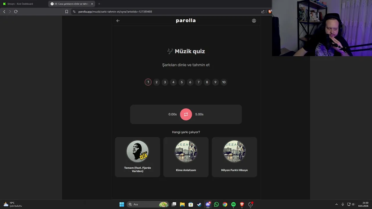
Task: Open the Windows Start menu
Action: click(x=122, y=204)
